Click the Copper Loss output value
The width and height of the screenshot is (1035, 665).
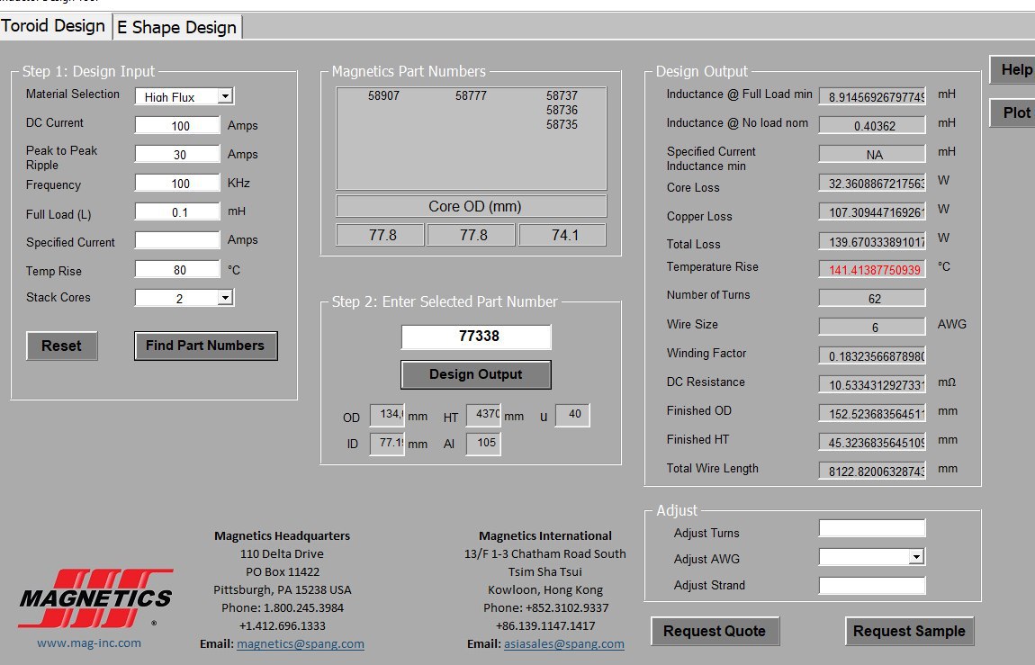pyautogui.click(x=872, y=212)
